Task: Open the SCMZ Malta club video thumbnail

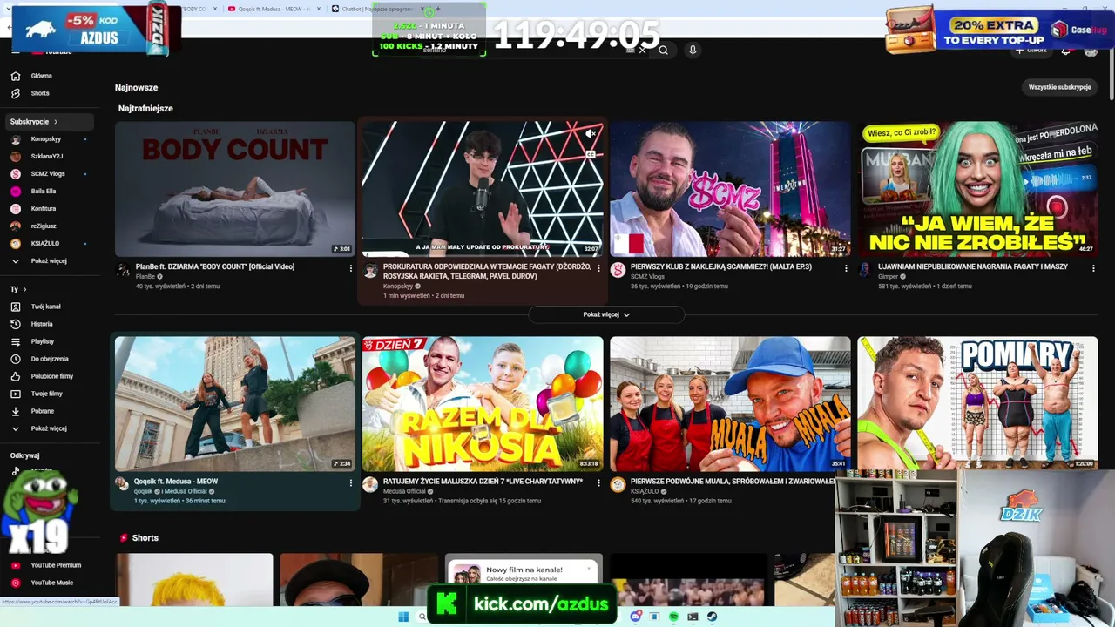Action: [730, 188]
